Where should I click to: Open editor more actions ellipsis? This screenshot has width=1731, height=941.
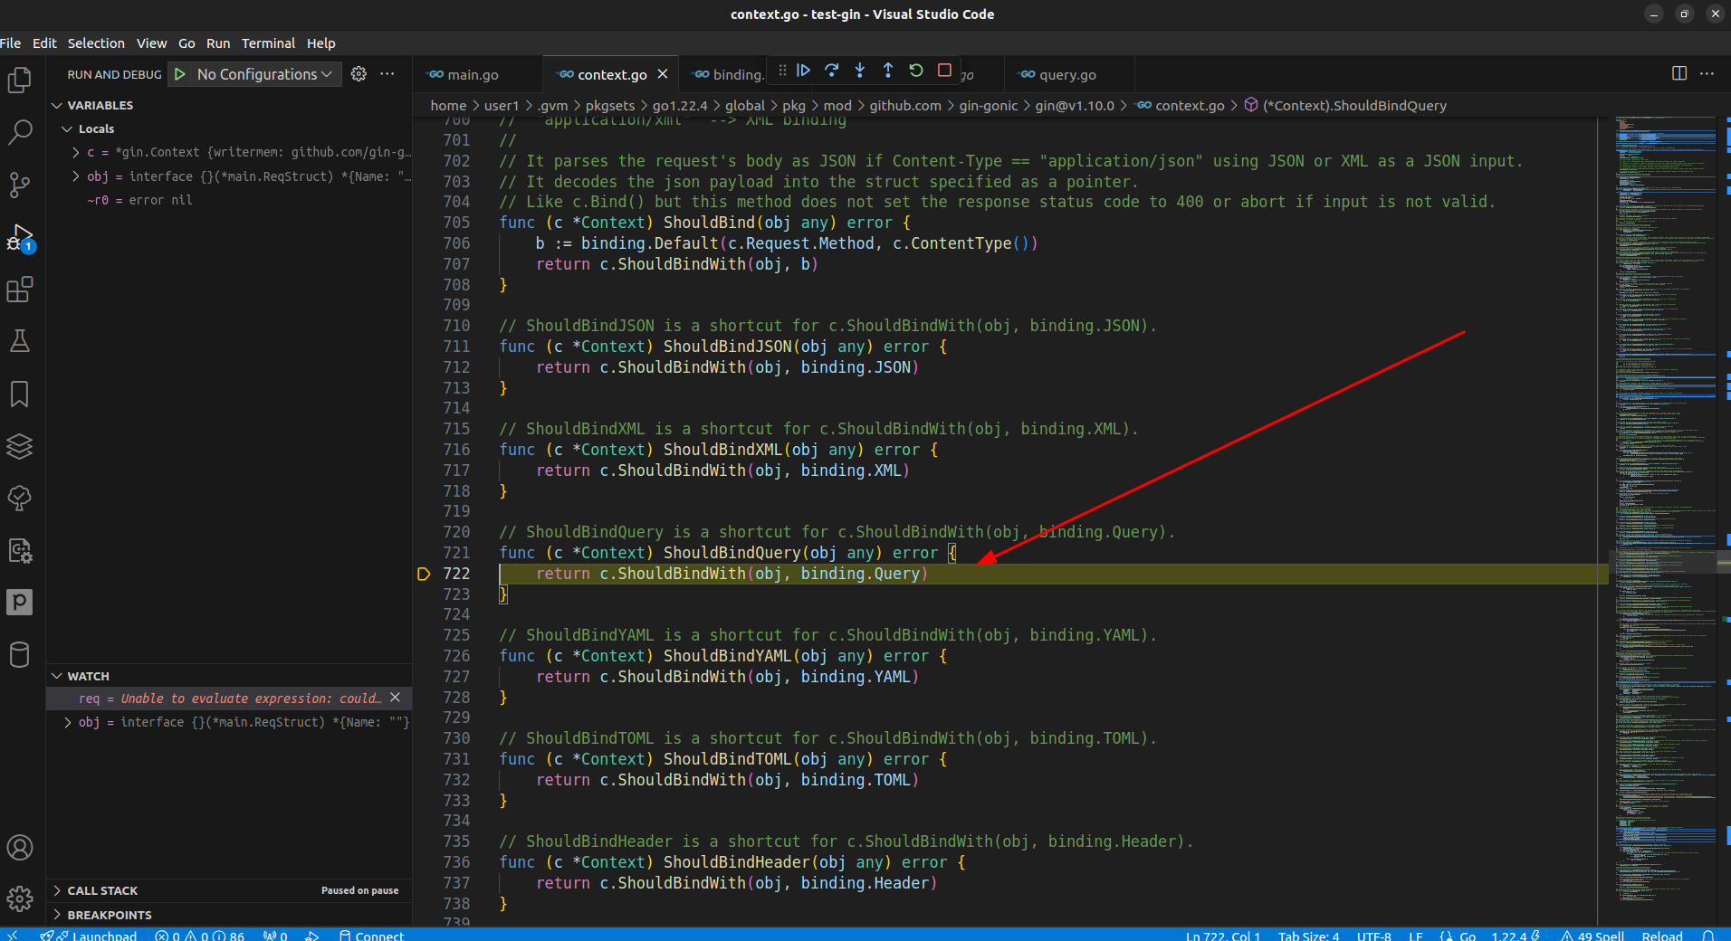[x=1707, y=74]
